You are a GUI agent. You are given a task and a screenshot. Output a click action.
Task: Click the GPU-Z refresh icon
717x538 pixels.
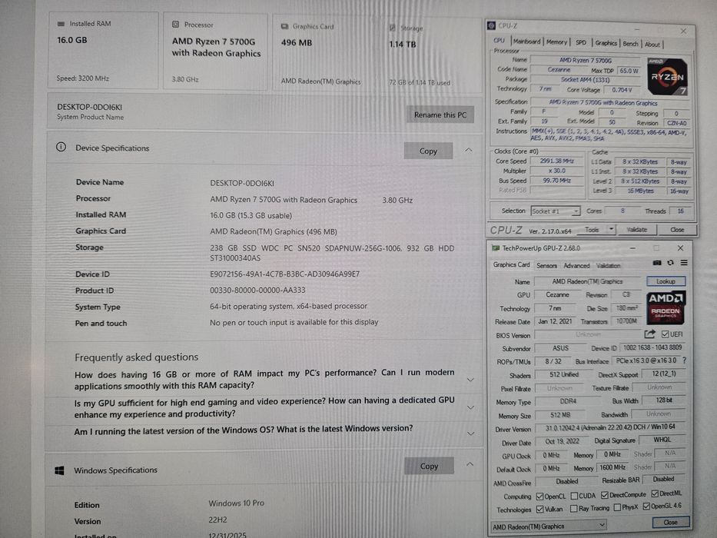pyautogui.click(x=670, y=263)
